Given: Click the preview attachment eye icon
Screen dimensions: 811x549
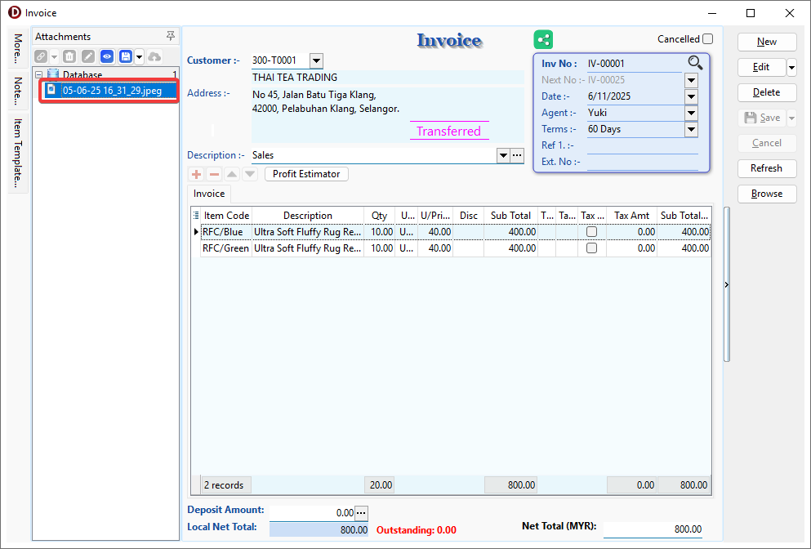Looking at the screenshot, I should [x=107, y=56].
